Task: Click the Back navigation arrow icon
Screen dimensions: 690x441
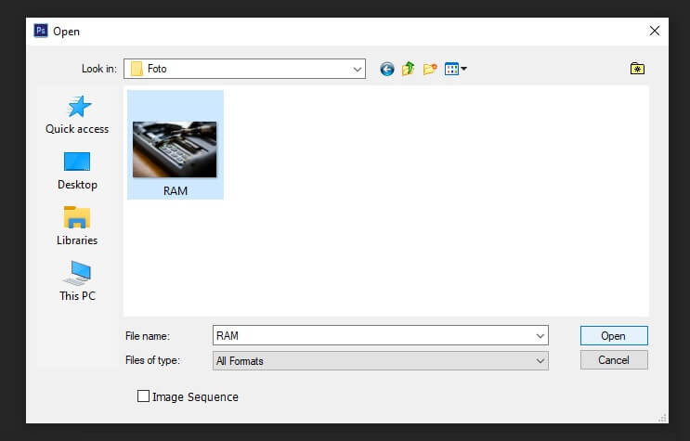Action: tap(387, 69)
